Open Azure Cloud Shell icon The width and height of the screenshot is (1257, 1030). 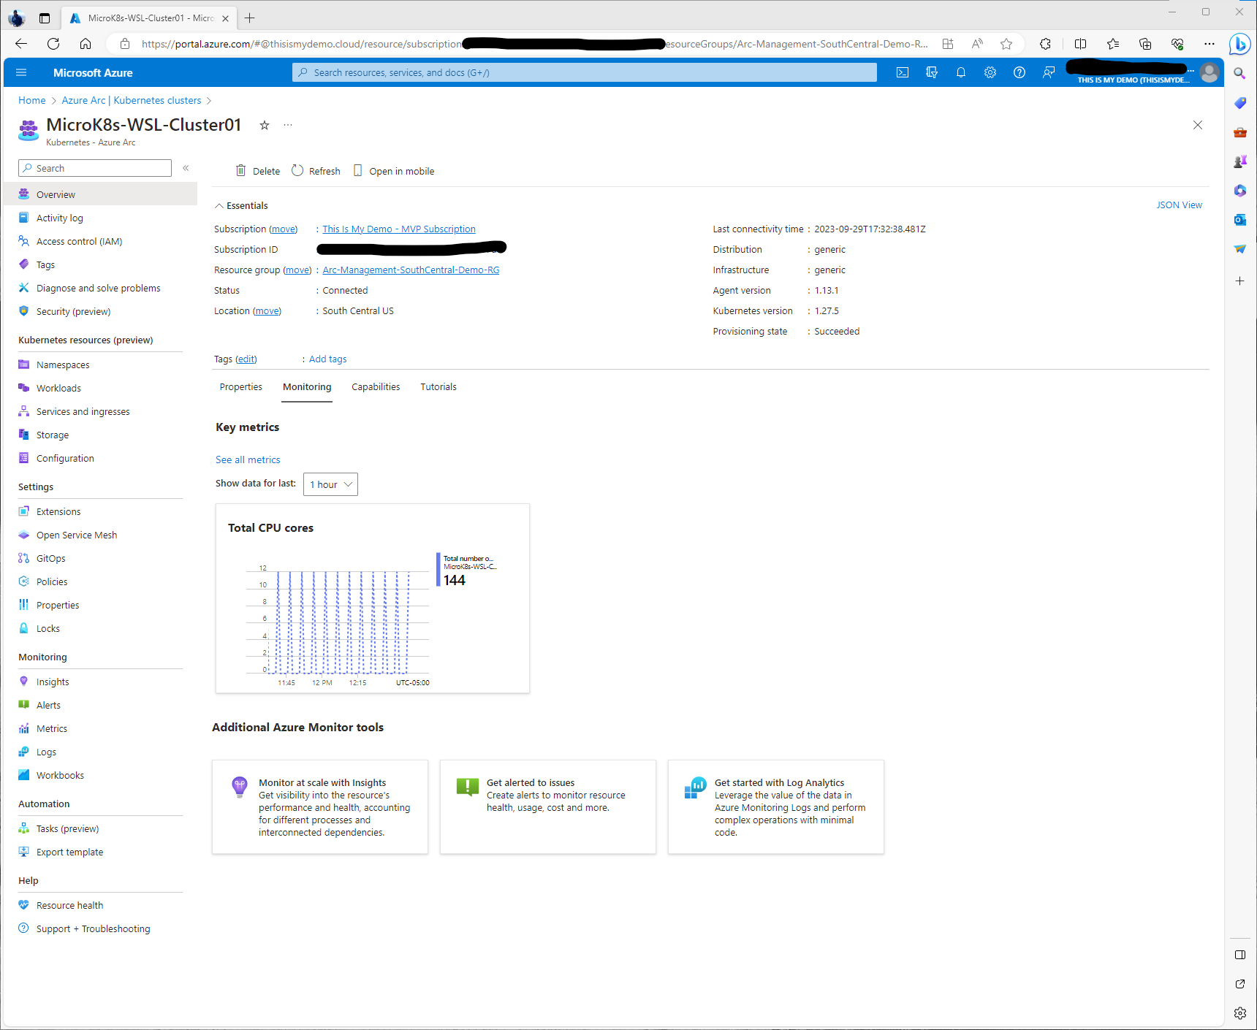pyautogui.click(x=903, y=72)
